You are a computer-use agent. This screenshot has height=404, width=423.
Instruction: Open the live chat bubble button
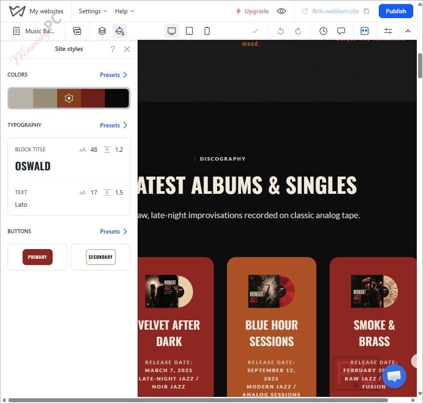point(394,376)
